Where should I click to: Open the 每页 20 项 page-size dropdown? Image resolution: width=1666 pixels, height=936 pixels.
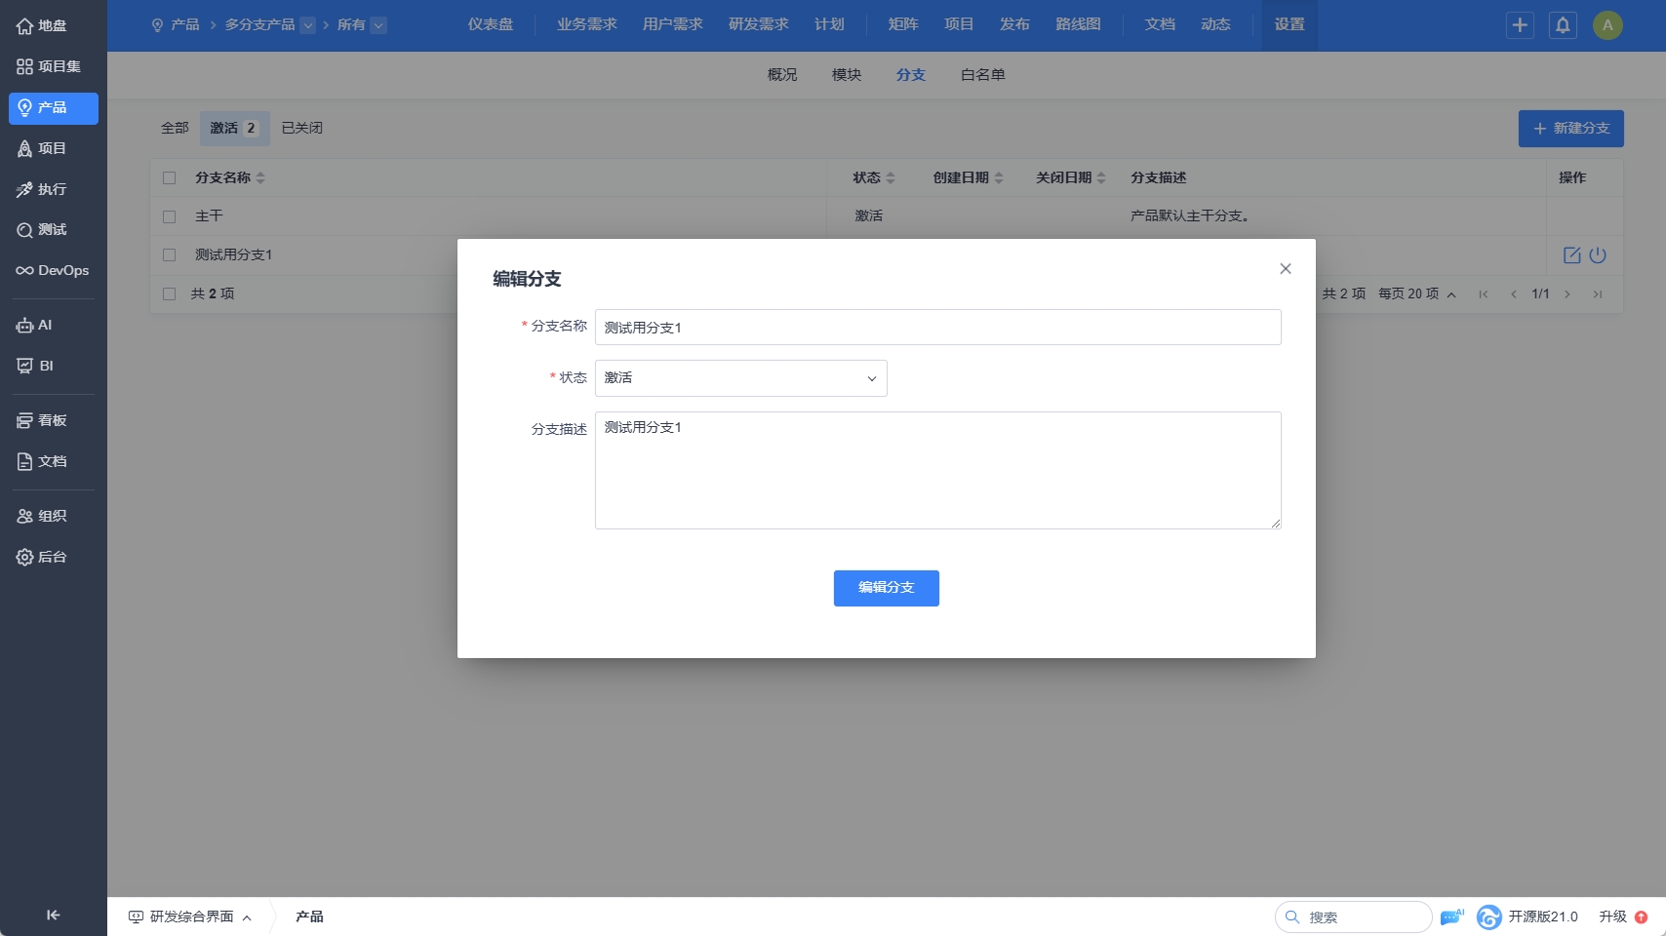point(1417,294)
